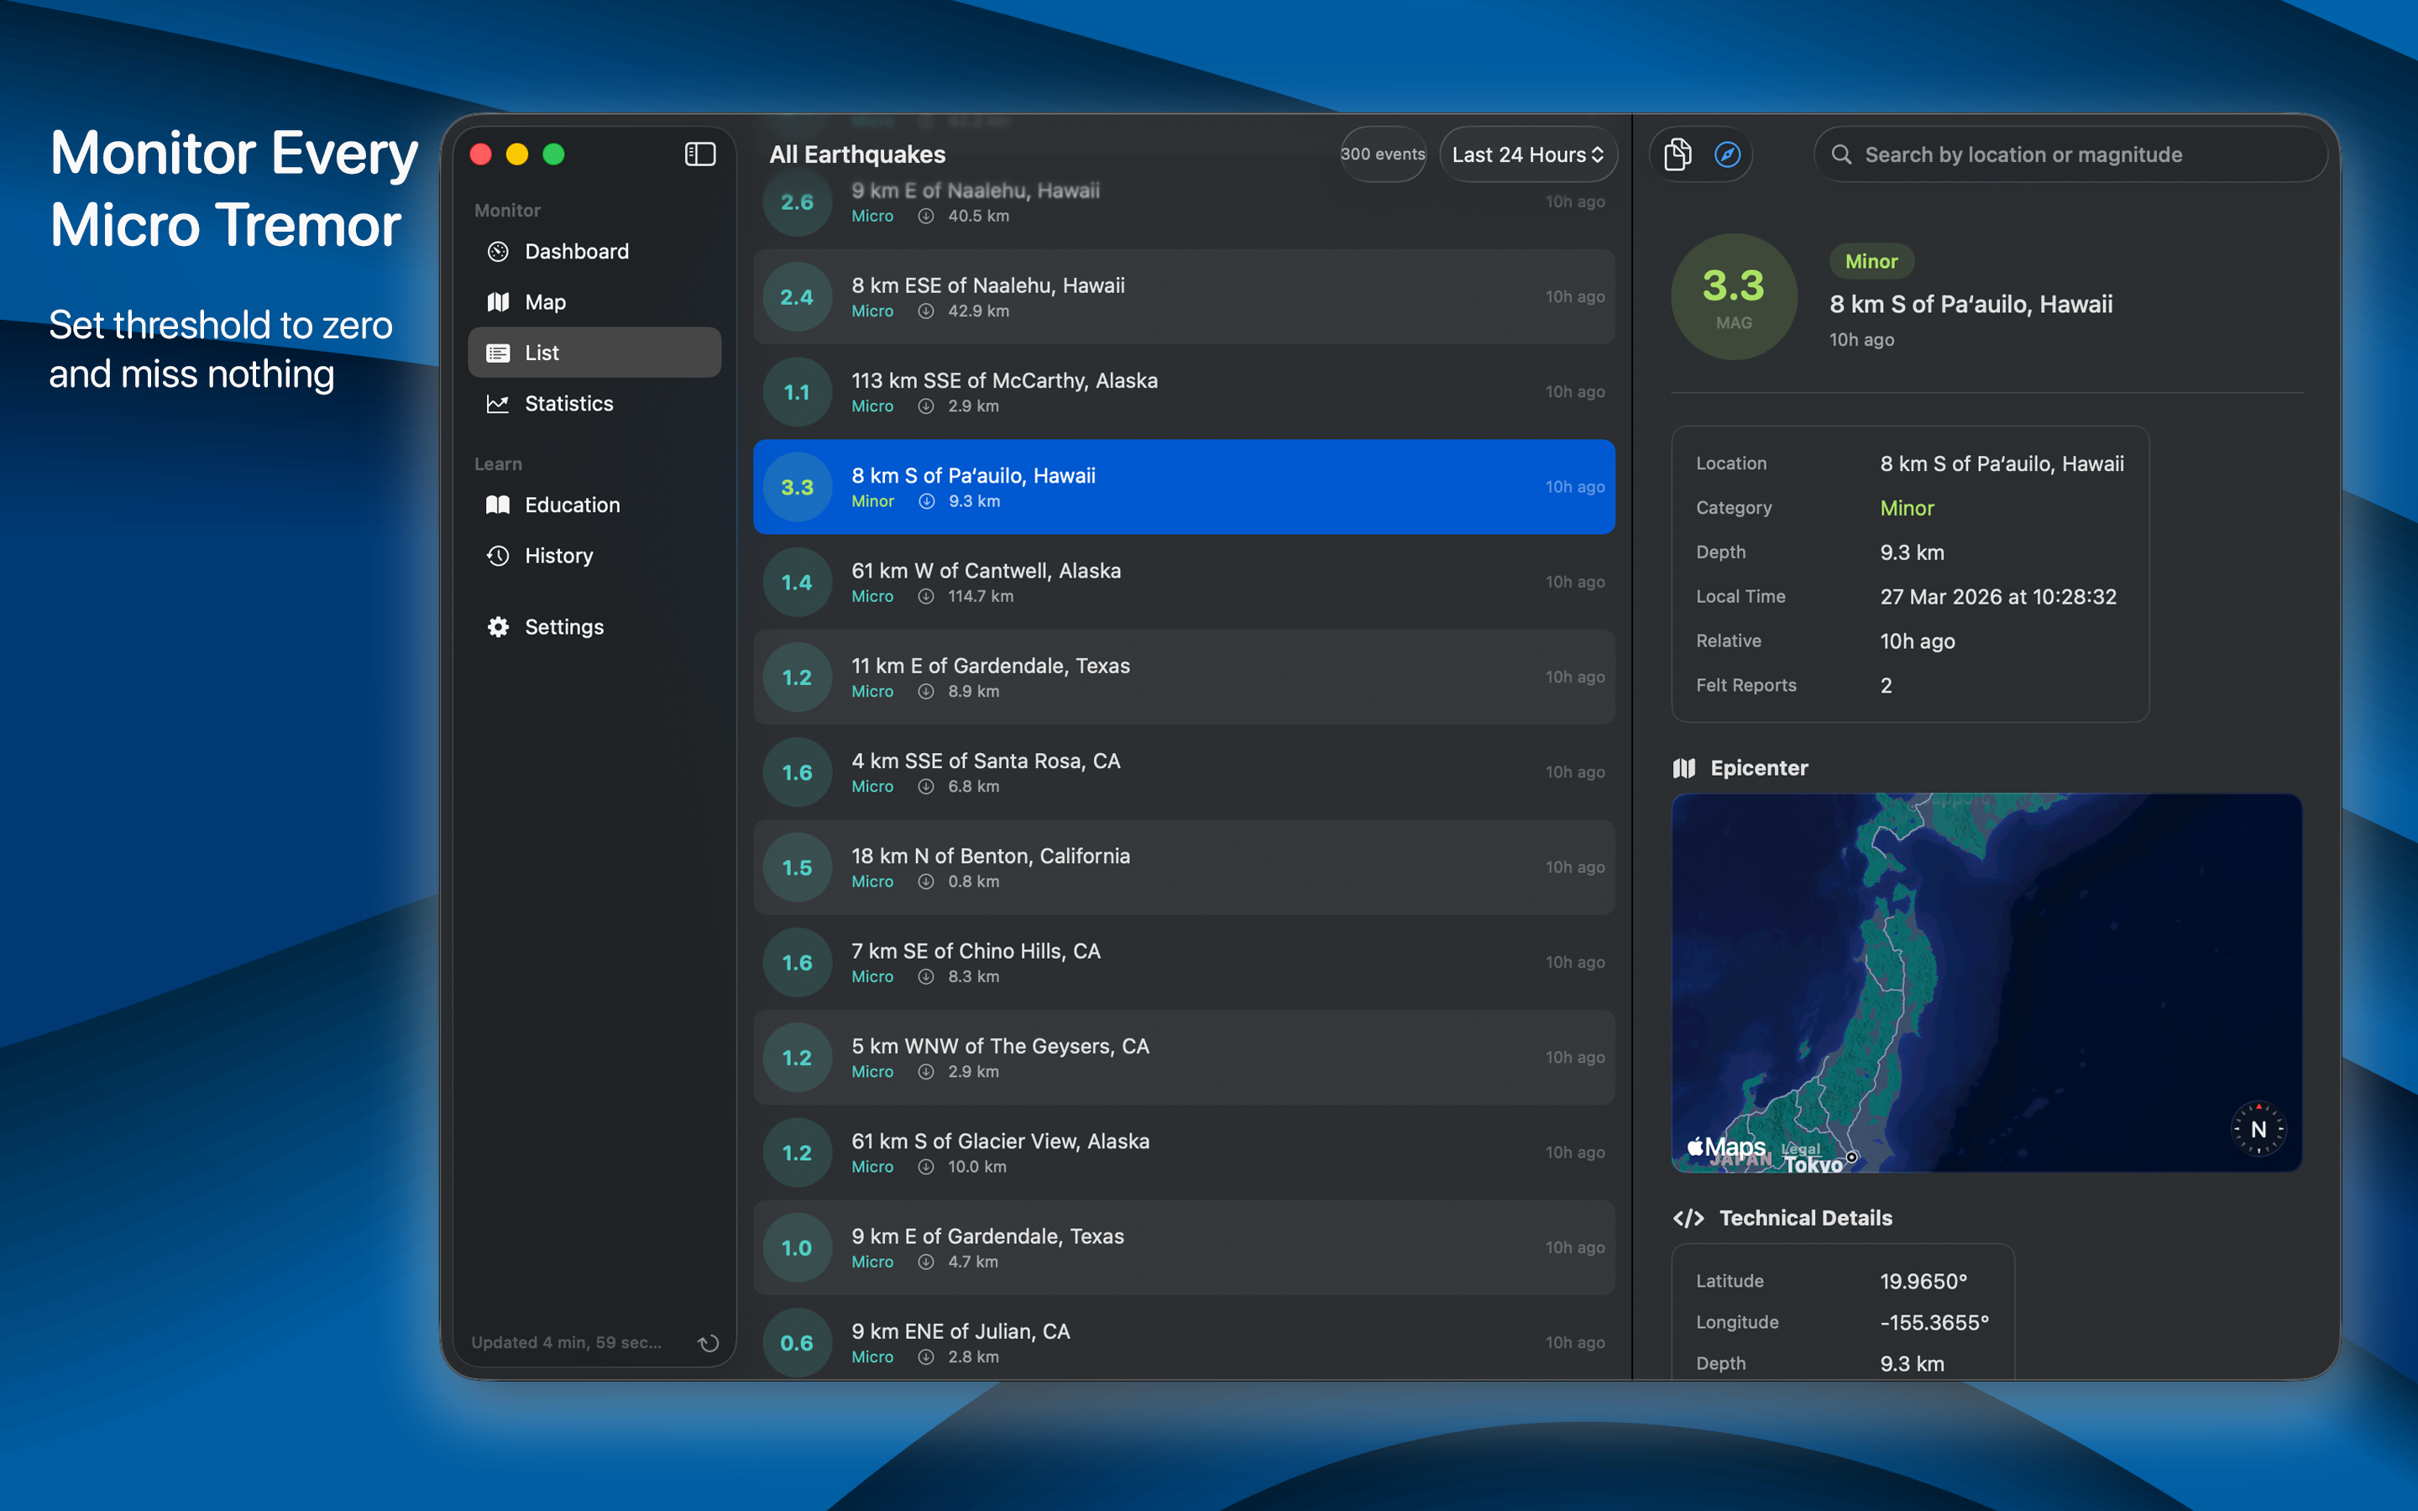Select the 113 km SSE of McCarthy earthquake
2418x1511 pixels.
point(1183,392)
